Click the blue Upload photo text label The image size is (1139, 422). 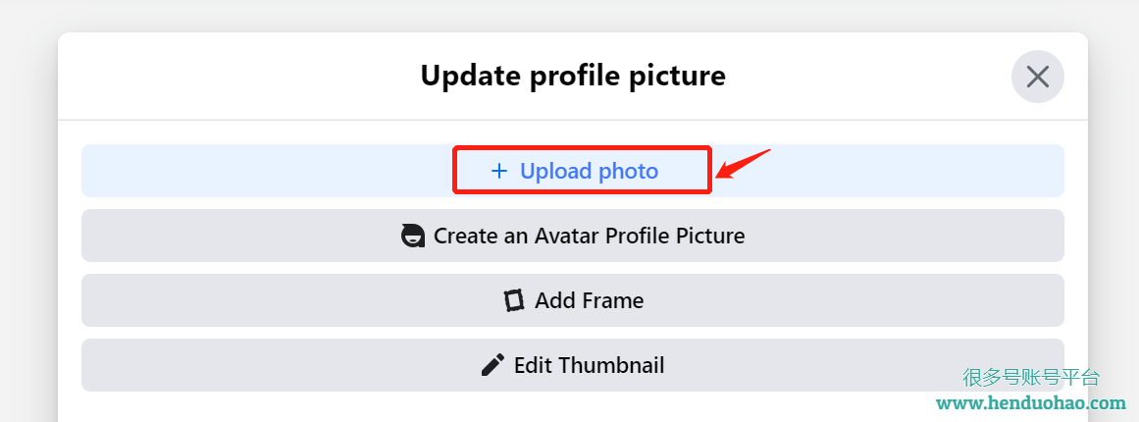coord(589,171)
